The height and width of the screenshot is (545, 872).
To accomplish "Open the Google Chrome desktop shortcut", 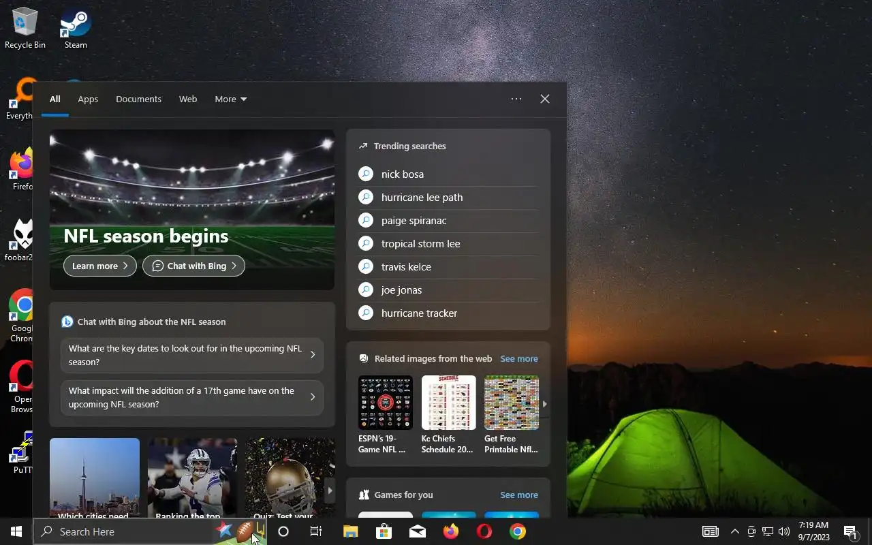I will coord(20,315).
